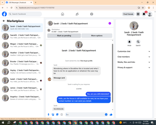Click the chat scrollbar down arrow
Viewport: 156px width, 125px height.
112,110
